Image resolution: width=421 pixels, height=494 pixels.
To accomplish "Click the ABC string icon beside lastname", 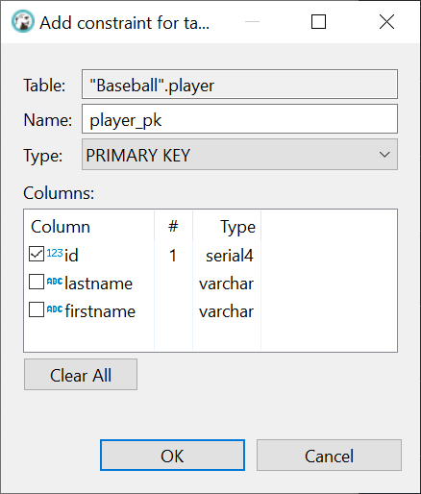I will pyautogui.click(x=55, y=282).
